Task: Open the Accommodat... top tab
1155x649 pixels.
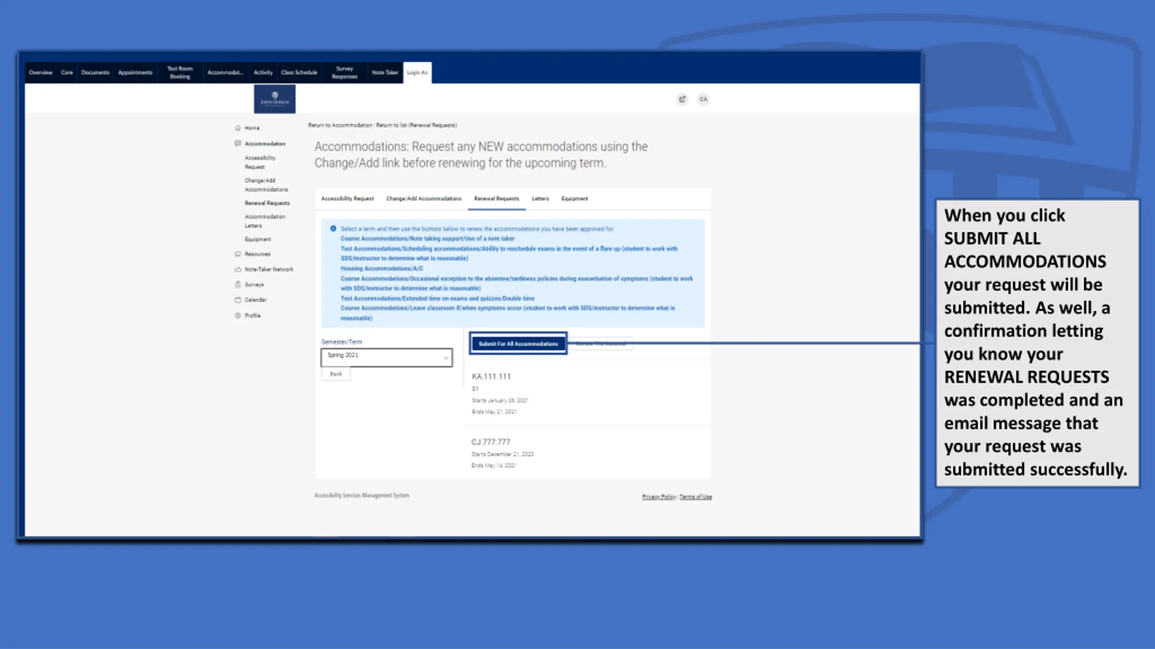Action: (225, 73)
